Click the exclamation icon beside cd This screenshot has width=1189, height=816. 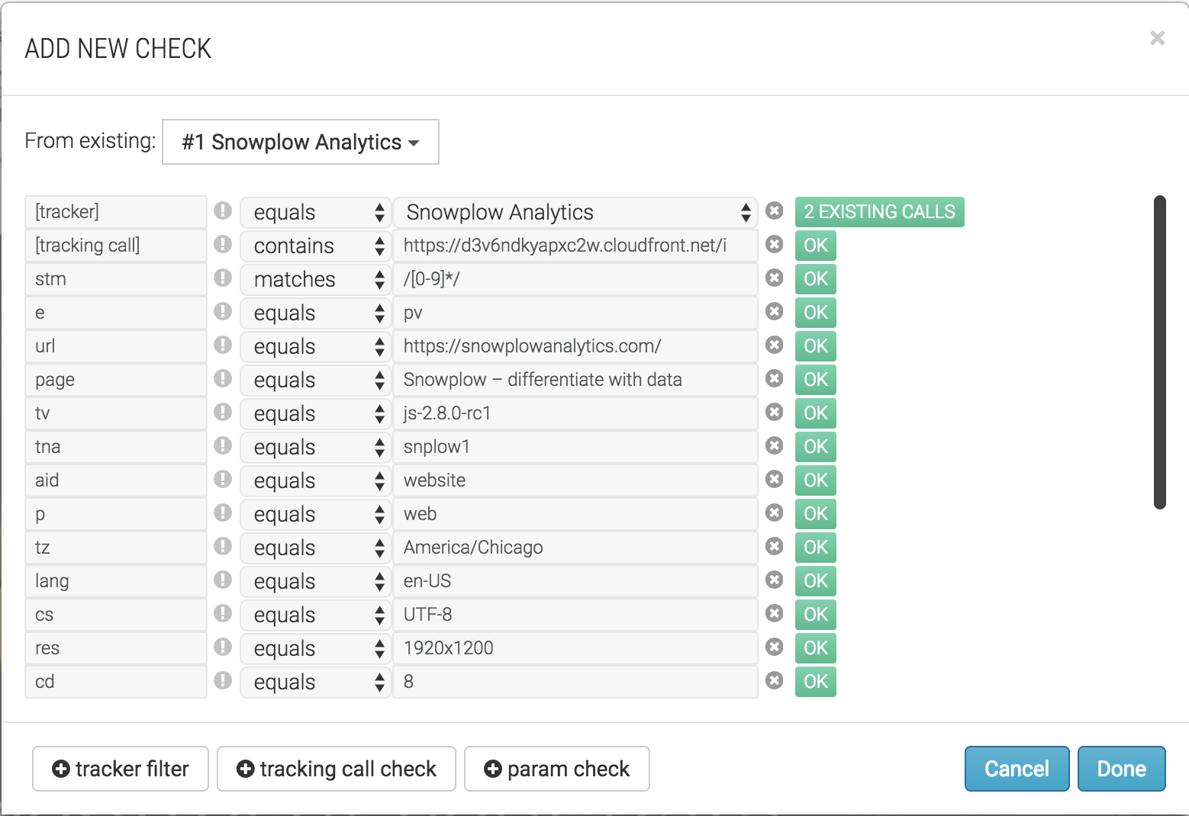coord(223,680)
